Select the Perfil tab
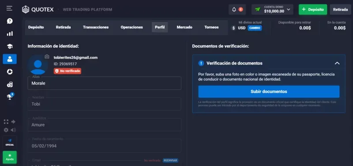 tap(160, 27)
